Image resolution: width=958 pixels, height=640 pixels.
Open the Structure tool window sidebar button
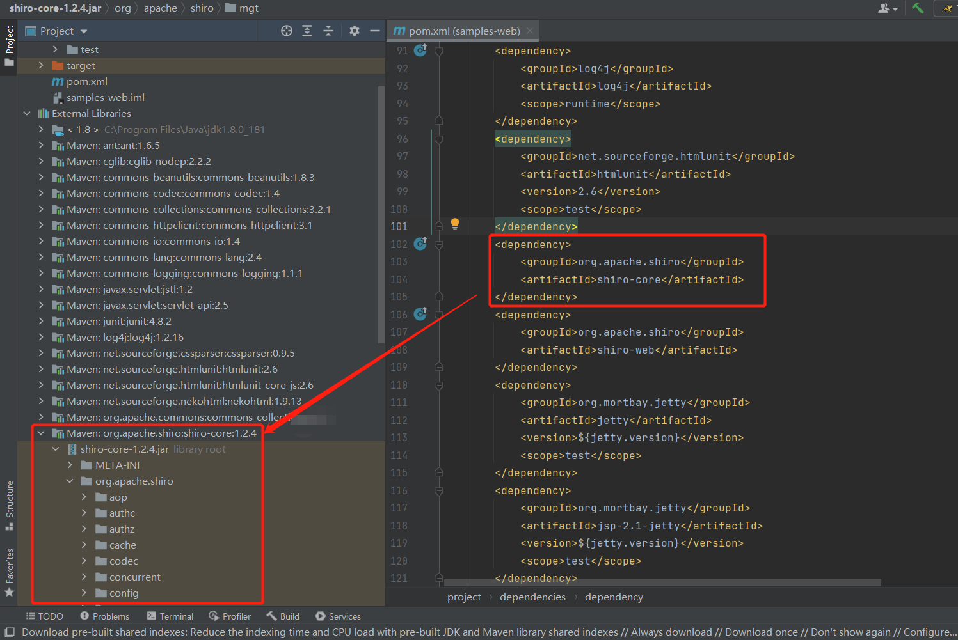click(x=9, y=505)
